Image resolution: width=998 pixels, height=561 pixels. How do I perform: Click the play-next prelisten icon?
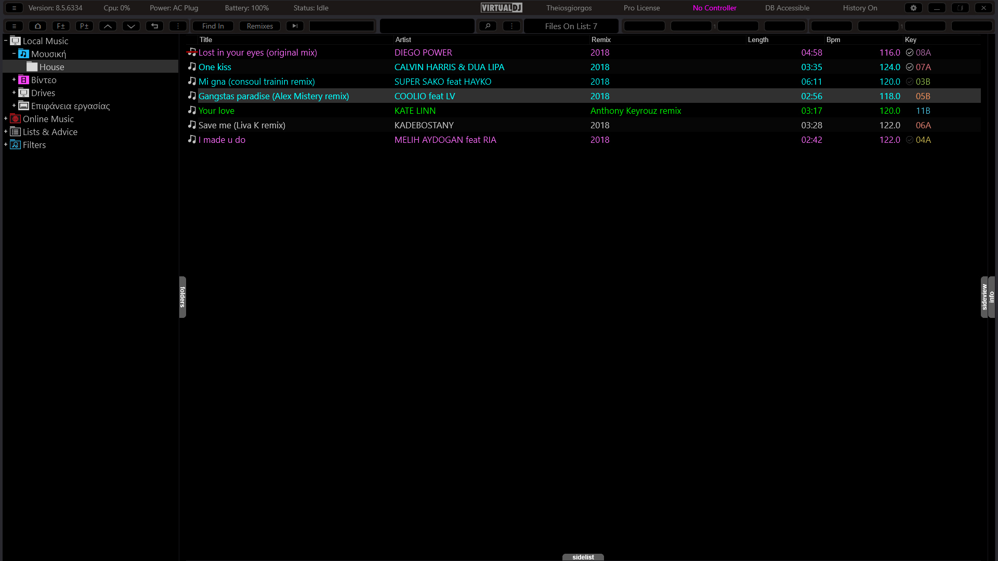(295, 26)
